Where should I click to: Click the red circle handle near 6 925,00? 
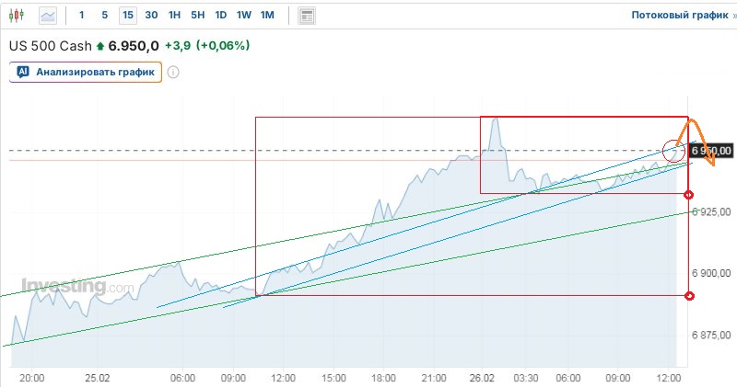pyautogui.click(x=690, y=195)
